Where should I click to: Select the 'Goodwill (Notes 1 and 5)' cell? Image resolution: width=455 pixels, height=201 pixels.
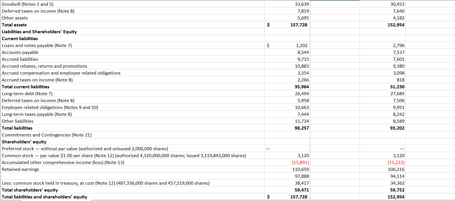[x=133, y=4]
